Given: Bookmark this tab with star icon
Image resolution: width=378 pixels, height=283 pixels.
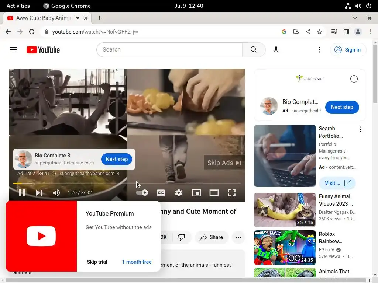Looking at the screenshot, I should 319,32.
